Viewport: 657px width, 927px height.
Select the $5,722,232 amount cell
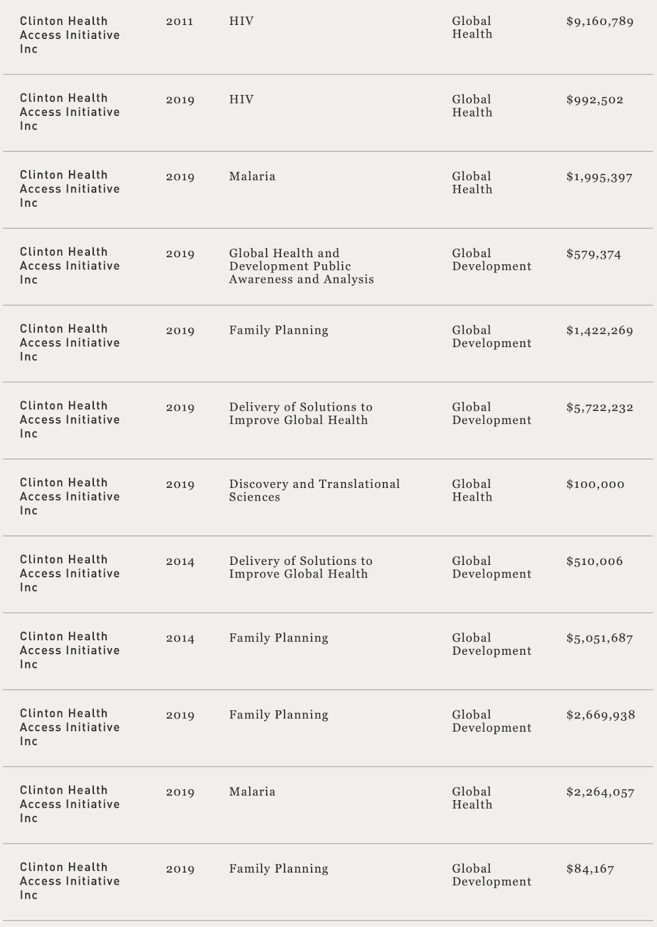pos(600,407)
